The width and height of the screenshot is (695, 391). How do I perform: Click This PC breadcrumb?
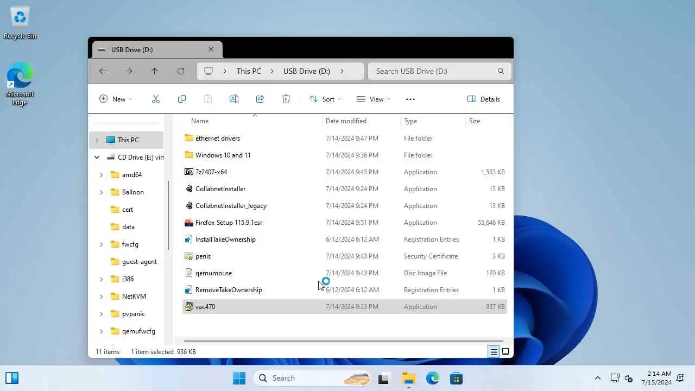click(249, 71)
